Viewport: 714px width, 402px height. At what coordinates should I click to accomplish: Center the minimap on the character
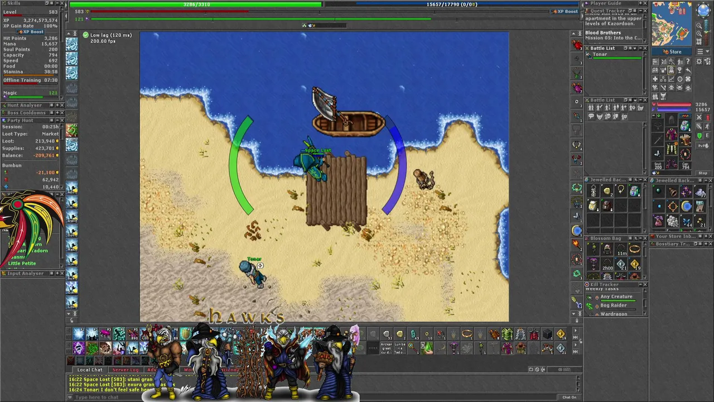(699, 42)
